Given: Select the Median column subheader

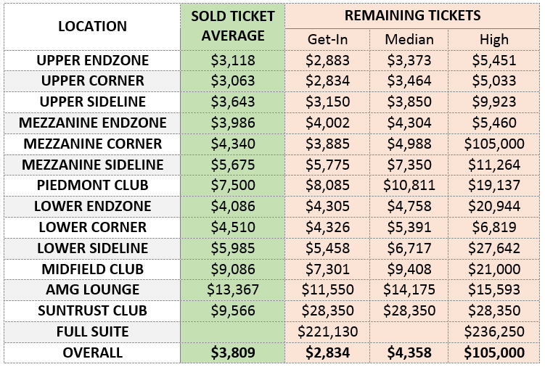Looking at the screenshot, I should click(409, 39).
